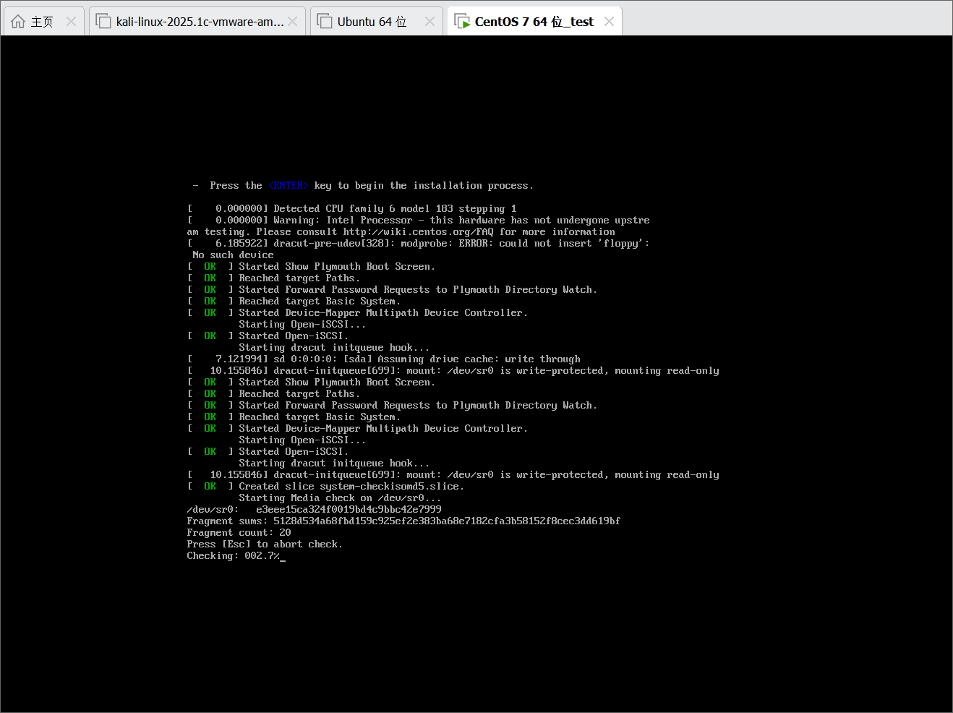Click the kali-linux tab's VM icon
The height and width of the screenshot is (713, 953).
click(103, 22)
